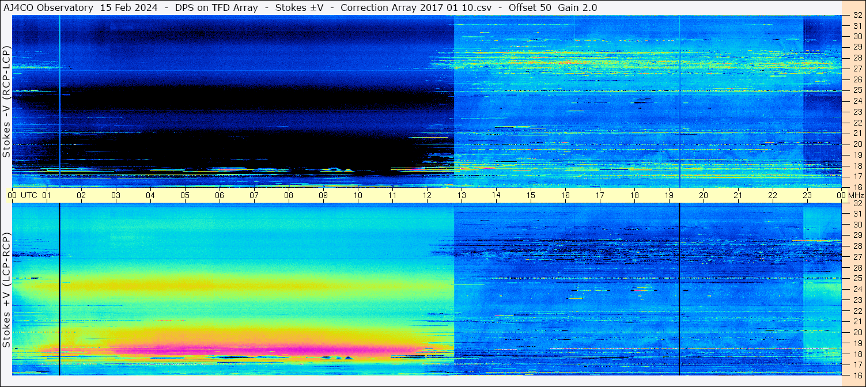Click the "32" MHz tick of lower panel
866x387 pixels.
coord(857,203)
